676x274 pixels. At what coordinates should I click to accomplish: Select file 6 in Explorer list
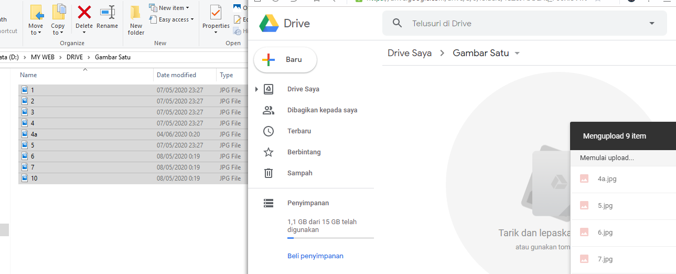pyautogui.click(x=133, y=156)
